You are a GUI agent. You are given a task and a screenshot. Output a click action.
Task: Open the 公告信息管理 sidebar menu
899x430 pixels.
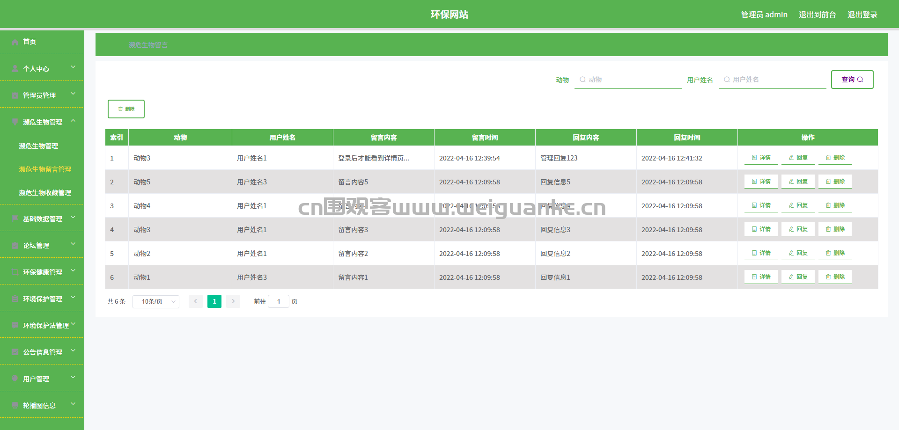point(42,352)
